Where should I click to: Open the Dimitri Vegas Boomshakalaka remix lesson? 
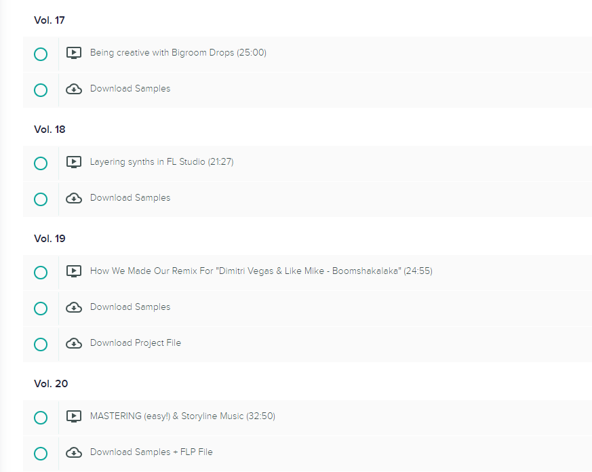click(x=261, y=271)
